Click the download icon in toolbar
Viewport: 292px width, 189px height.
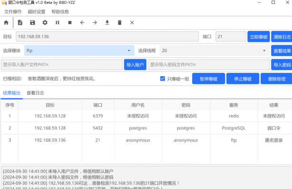107,22
